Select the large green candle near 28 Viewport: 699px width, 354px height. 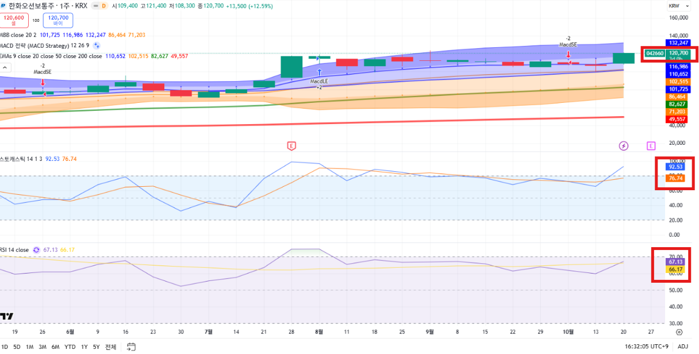(291, 66)
